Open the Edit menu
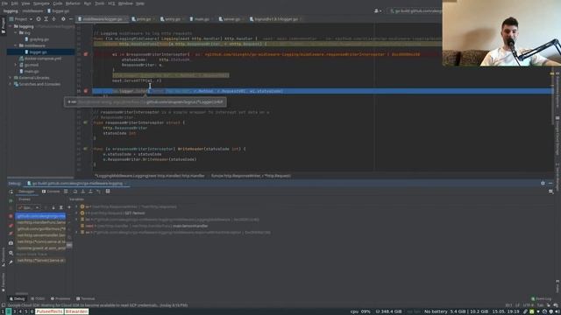This screenshot has height=315, width=561. pyautogui.click(x=14, y=3)
